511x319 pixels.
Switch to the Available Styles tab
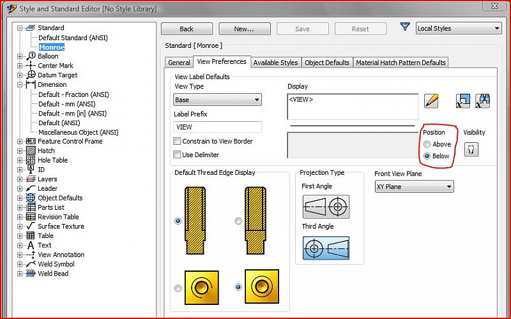[275, 63]
